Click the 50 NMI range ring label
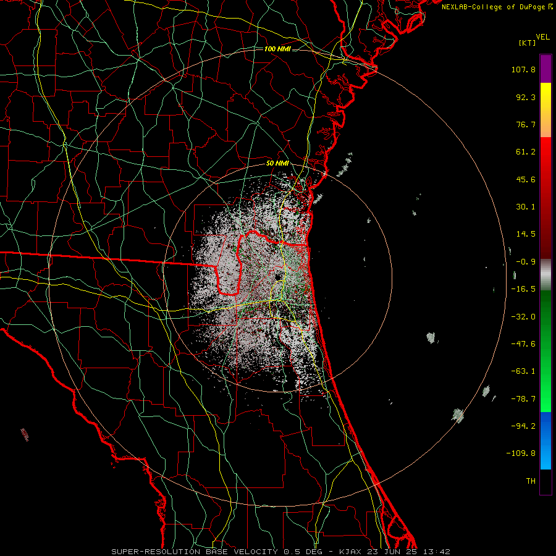Viewport: 556px width, 556px height. (x=277, y=164)
